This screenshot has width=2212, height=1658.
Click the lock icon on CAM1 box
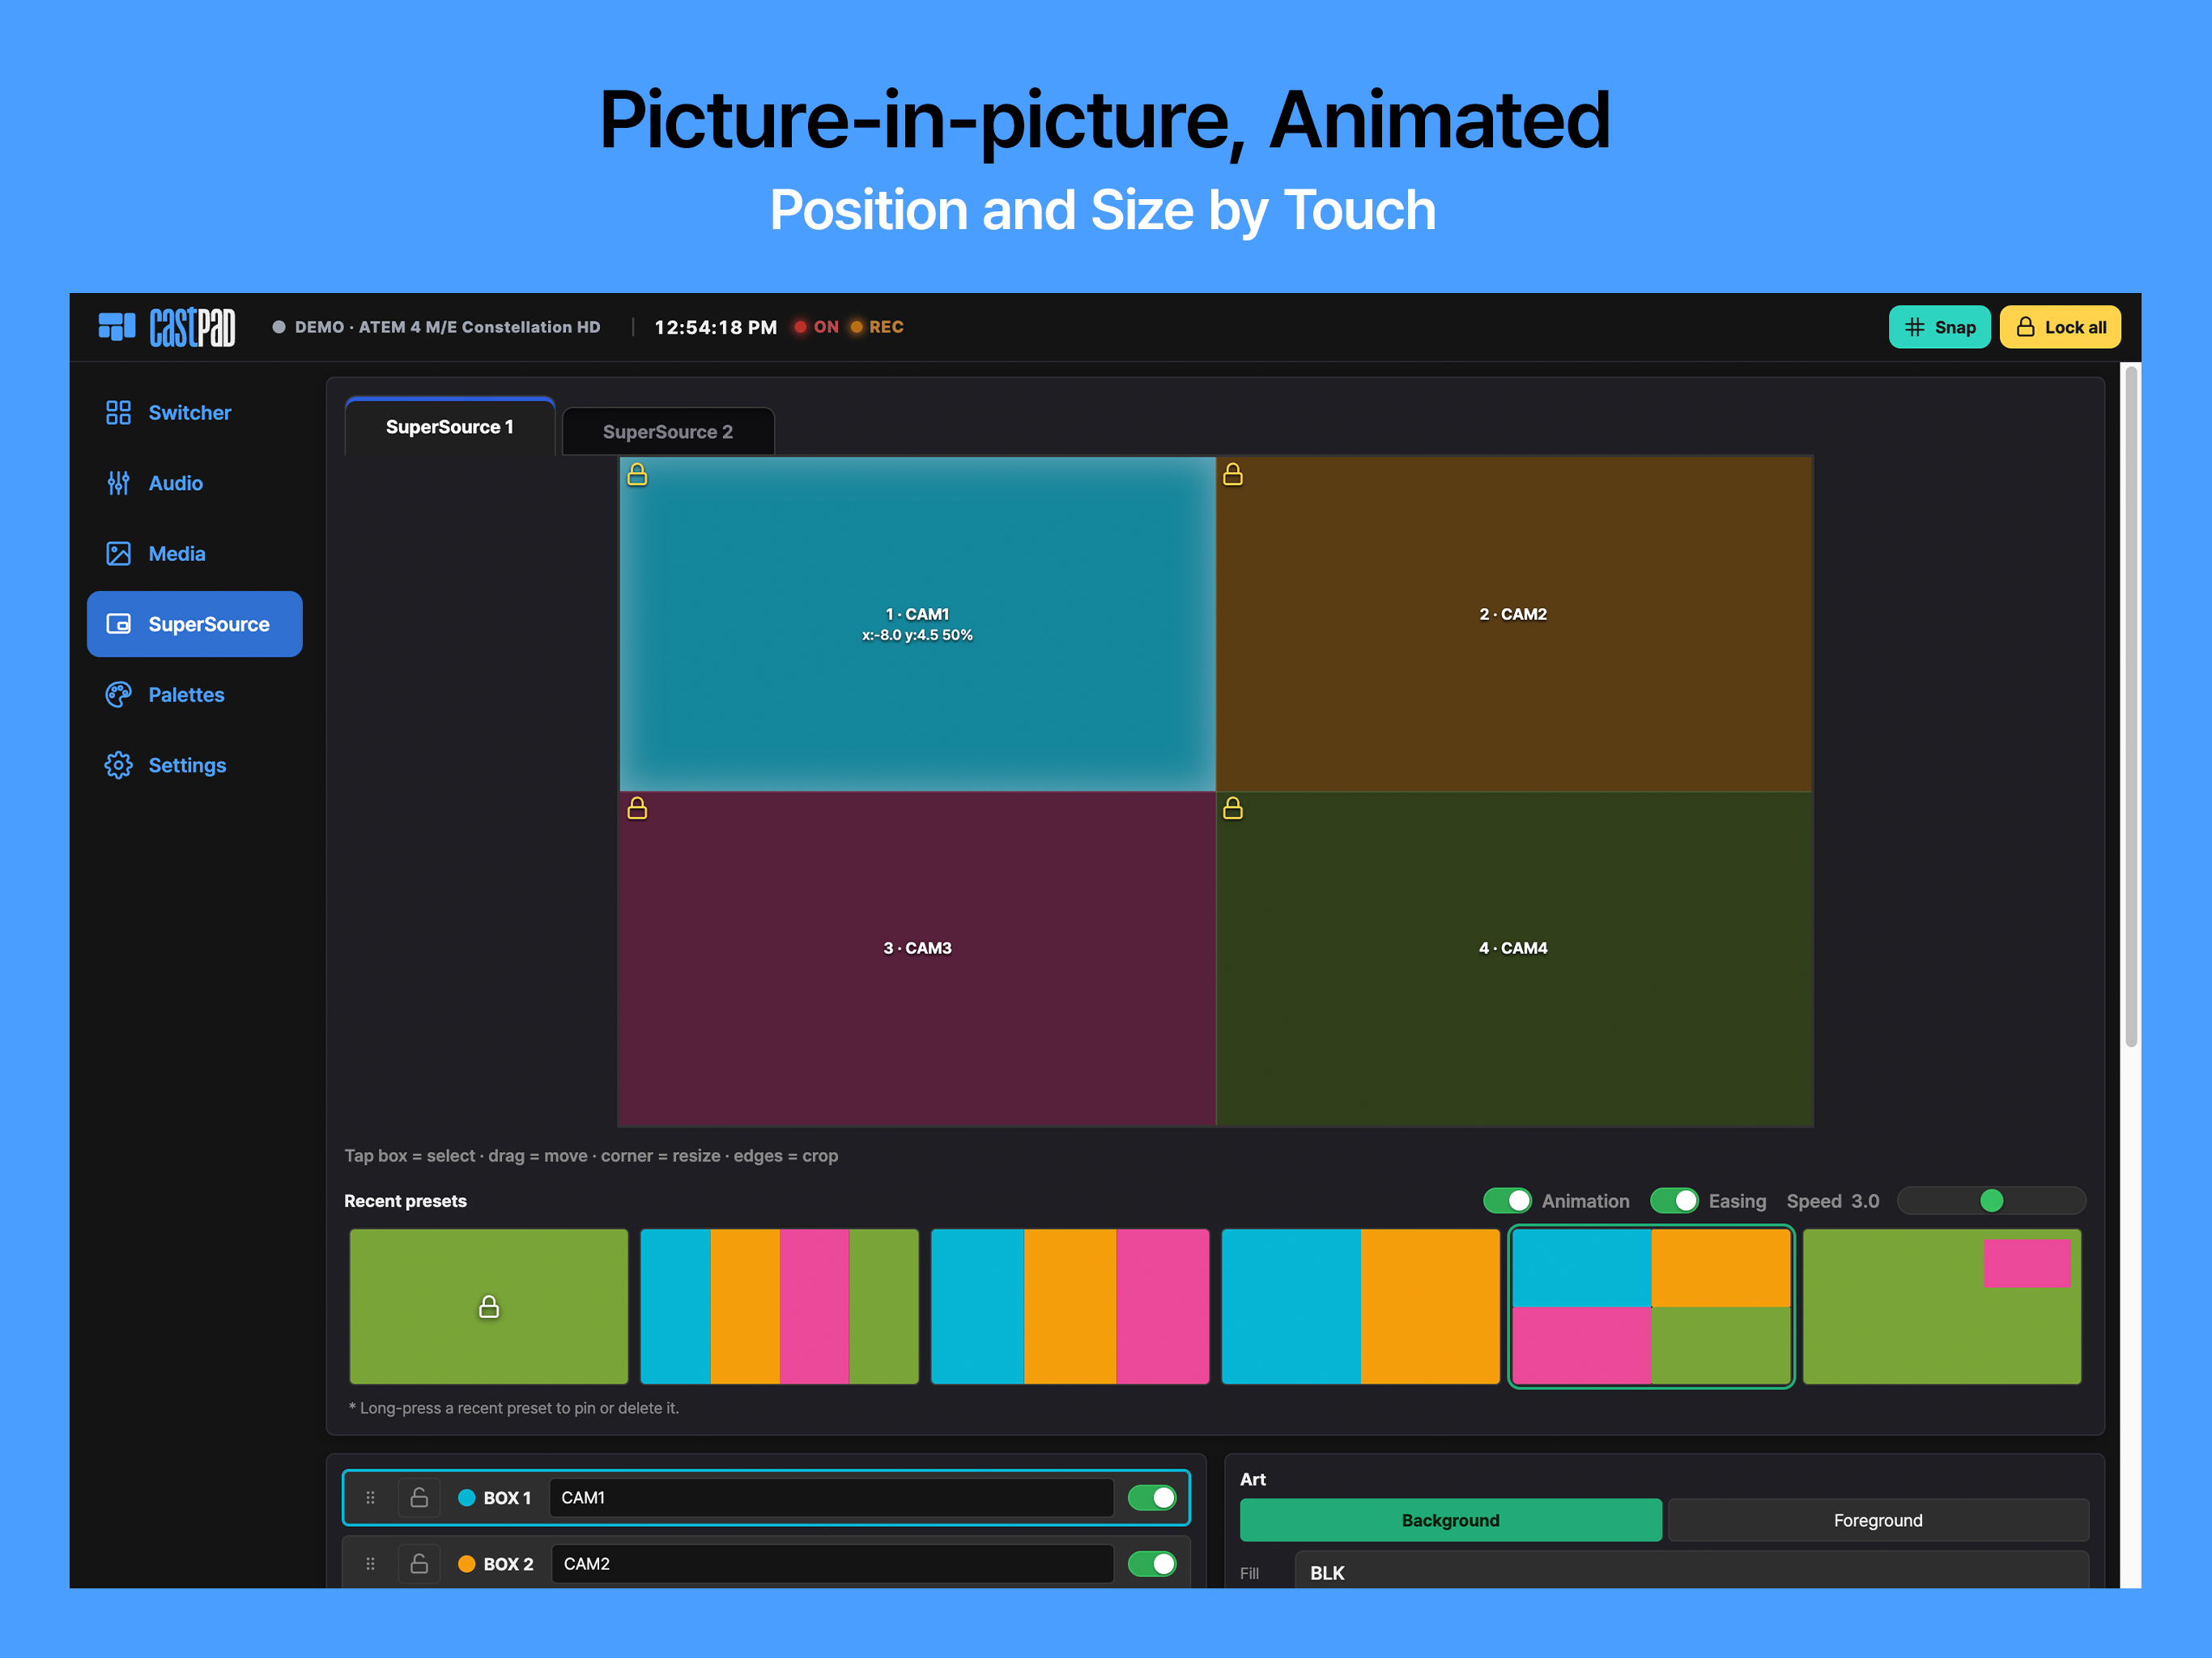coord(637,475)
